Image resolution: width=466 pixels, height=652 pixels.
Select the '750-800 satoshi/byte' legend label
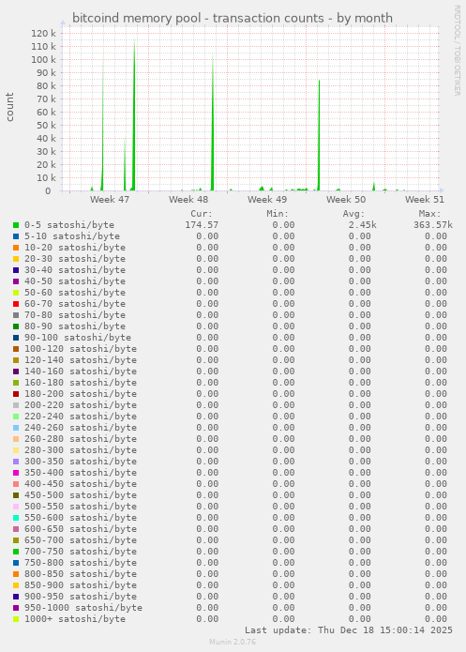click(81, 563)
